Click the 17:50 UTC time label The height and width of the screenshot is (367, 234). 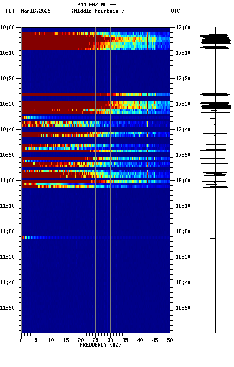(x=183, y=155)
